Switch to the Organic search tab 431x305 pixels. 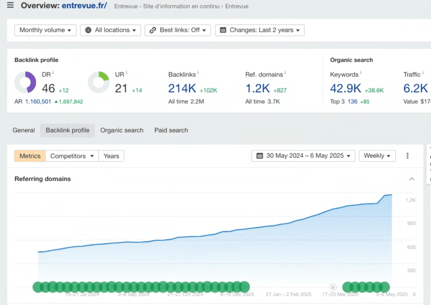[122, 131]
